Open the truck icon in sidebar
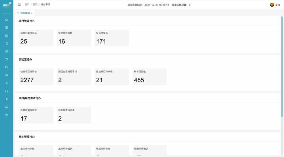This screenshot has width=284, height=157. [7, 67]
